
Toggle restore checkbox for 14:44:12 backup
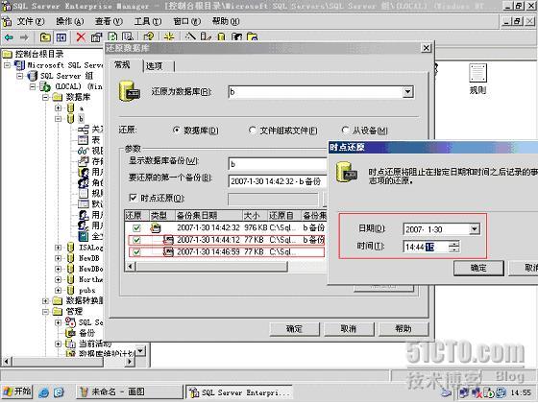click(136, 240)
